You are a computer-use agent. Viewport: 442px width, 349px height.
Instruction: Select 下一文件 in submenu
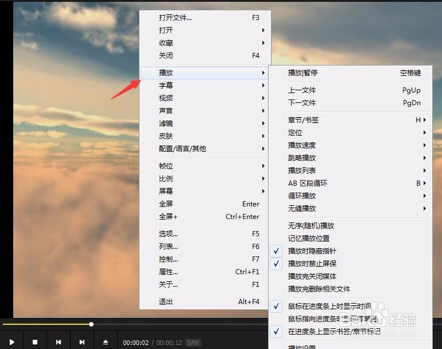[350, 103]
